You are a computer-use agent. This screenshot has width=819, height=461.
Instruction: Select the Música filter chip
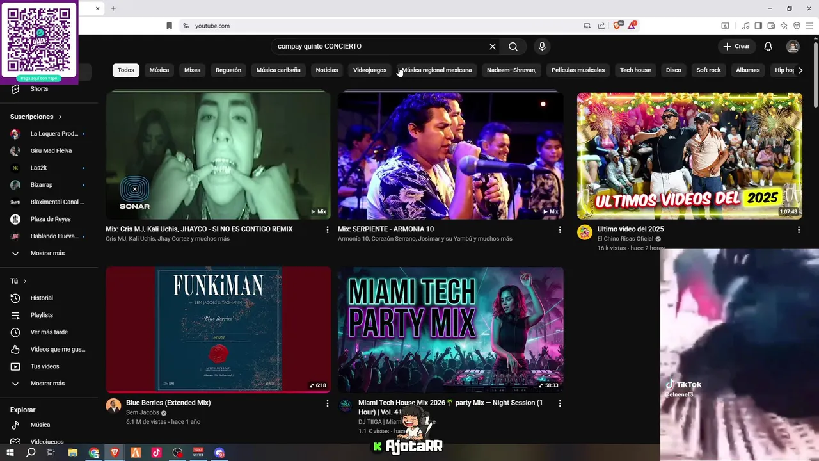(159, 70)
